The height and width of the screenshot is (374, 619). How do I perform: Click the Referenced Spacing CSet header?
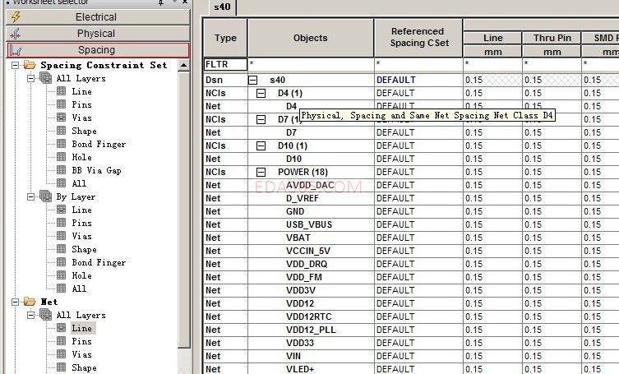(419, 38)
